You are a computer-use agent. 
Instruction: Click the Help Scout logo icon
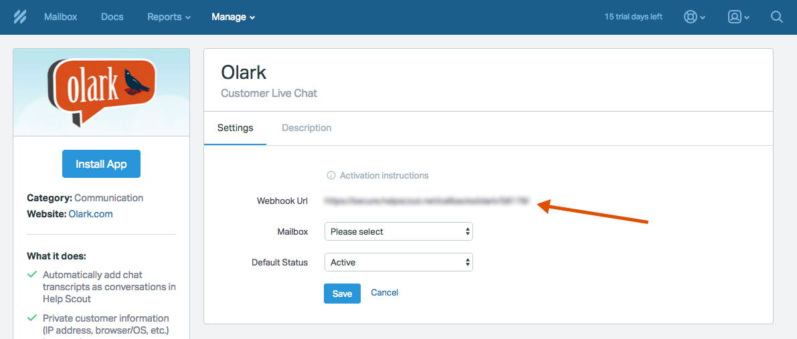coord(20,17)
